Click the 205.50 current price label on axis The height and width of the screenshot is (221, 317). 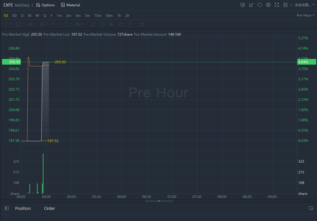[x=11, y=62]
